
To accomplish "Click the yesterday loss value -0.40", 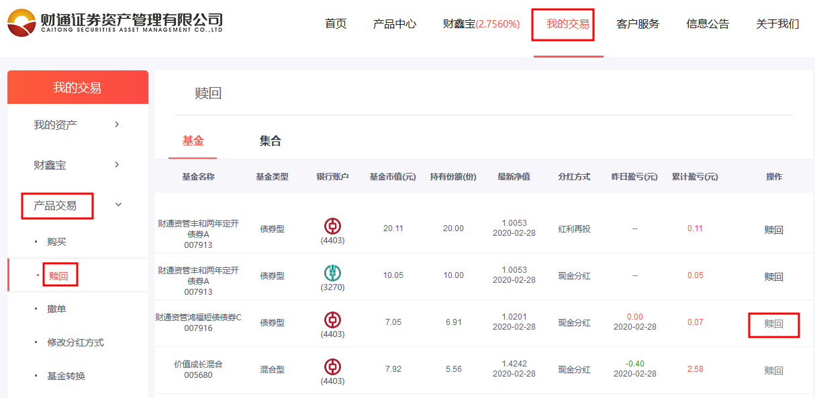I will click(634, 364).
